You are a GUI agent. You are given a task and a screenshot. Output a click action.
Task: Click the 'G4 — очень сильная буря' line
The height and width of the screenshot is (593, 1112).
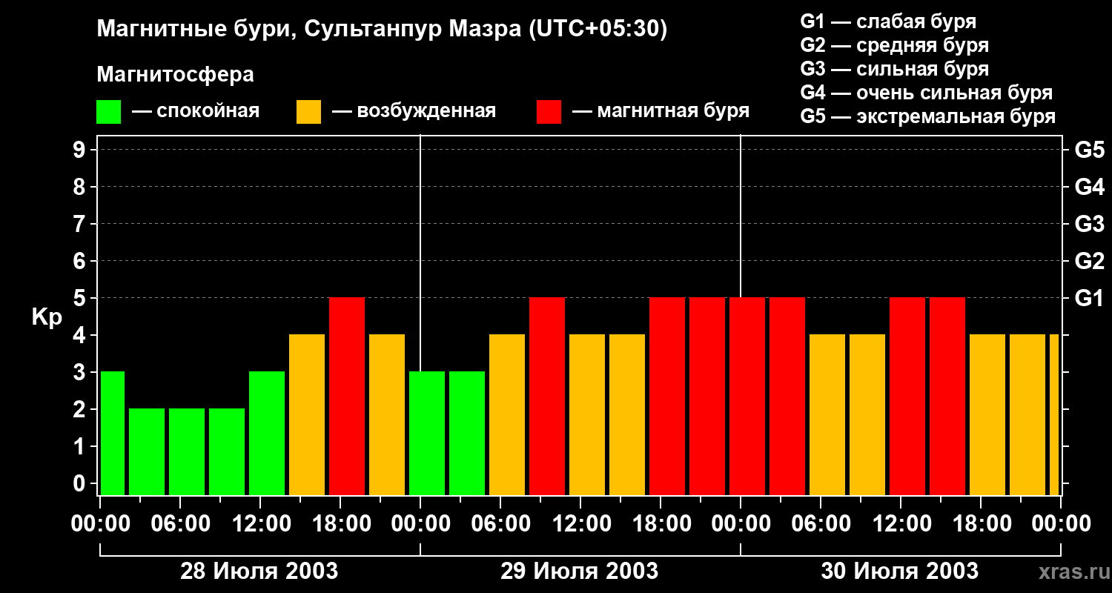[927, 93]
